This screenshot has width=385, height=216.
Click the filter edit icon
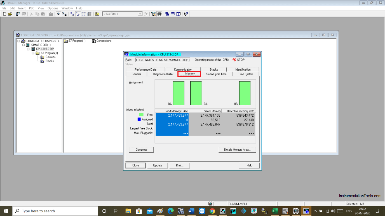[x=145, y=14]
